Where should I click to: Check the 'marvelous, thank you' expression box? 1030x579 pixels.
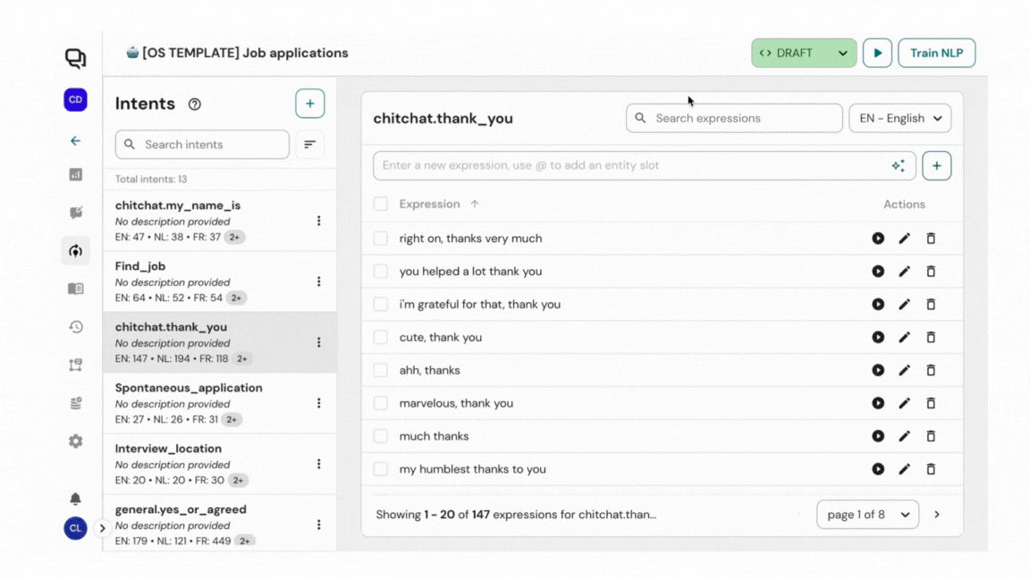[x=381, y=403]
